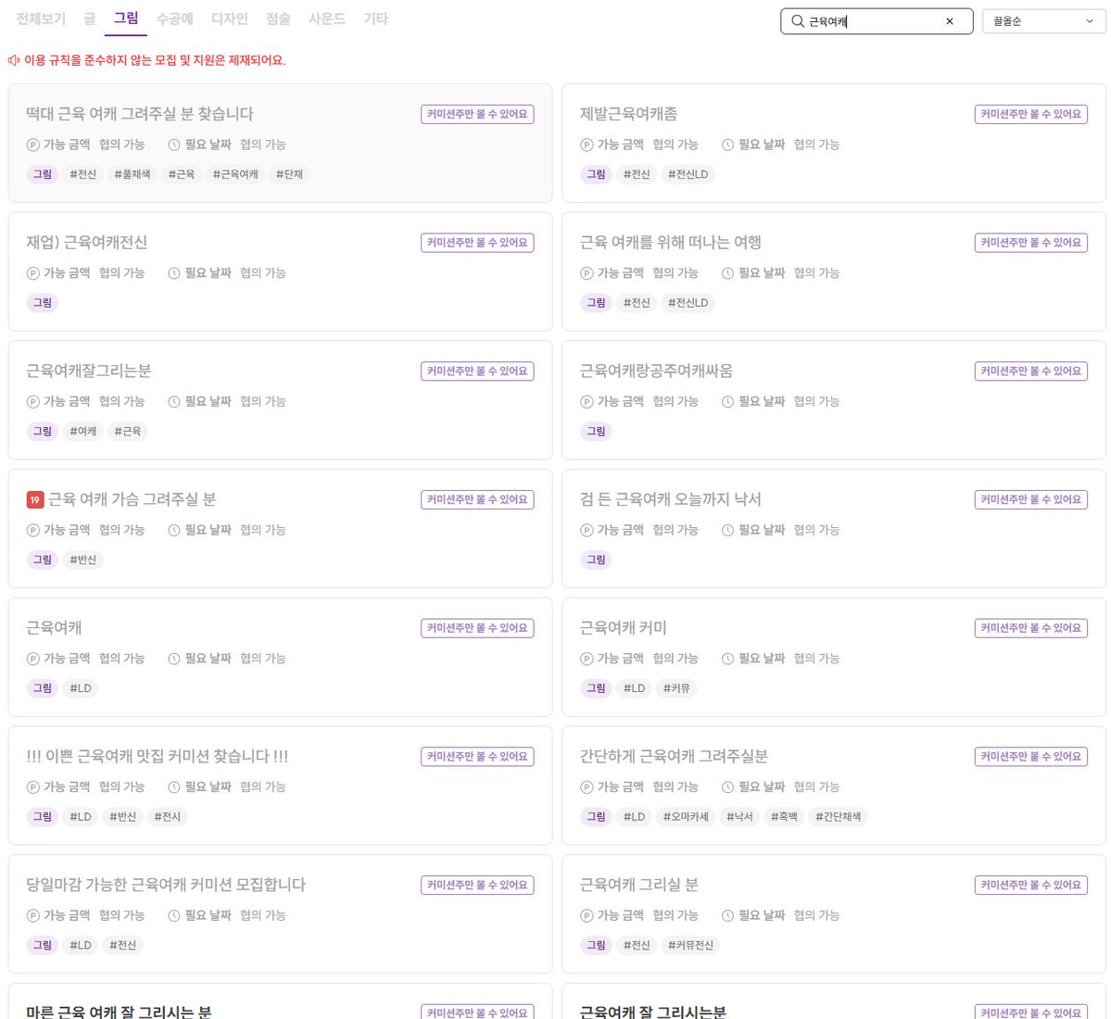Screen dimensions: 1111x1019
Task: Open post 검 든 근육여캐 오늘까지 낙서
Action: pos(670,499)
